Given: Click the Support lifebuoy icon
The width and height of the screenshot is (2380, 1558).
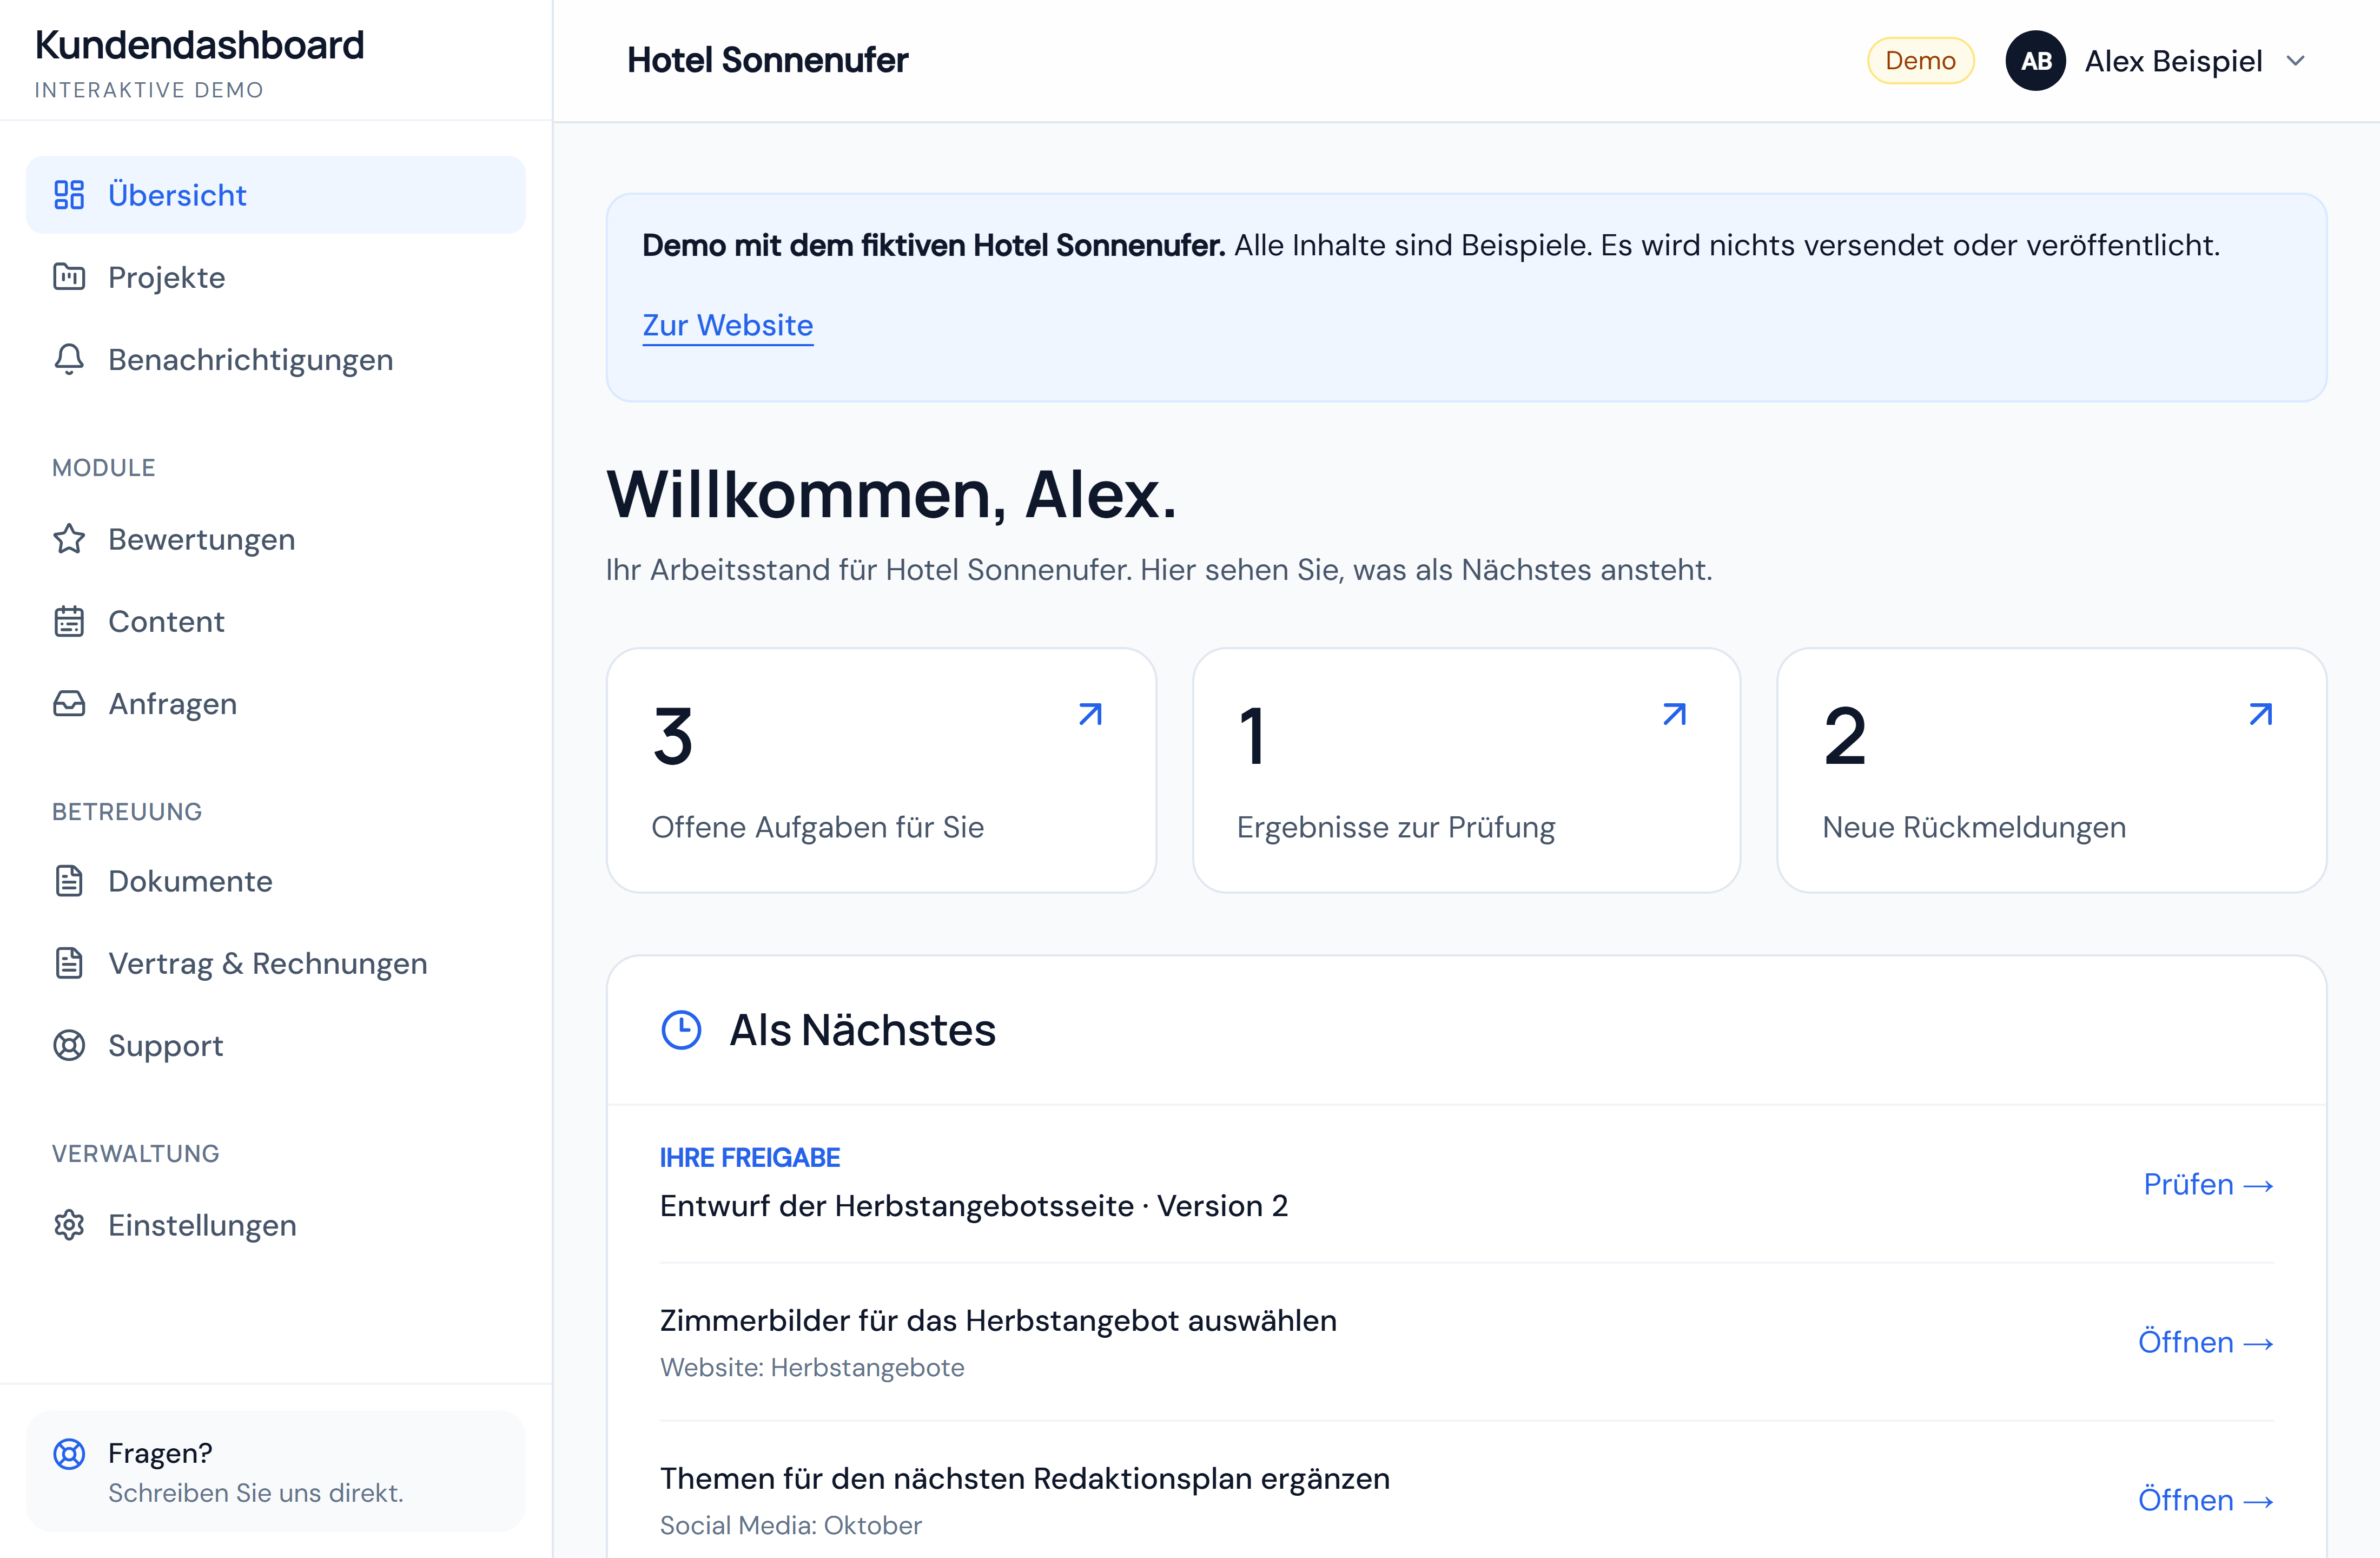Looking at the screenshot, I should (69, 1045).
